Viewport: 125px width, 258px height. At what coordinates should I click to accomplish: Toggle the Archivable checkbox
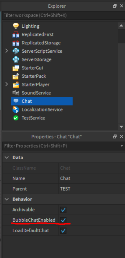click(x=64, y=210)
